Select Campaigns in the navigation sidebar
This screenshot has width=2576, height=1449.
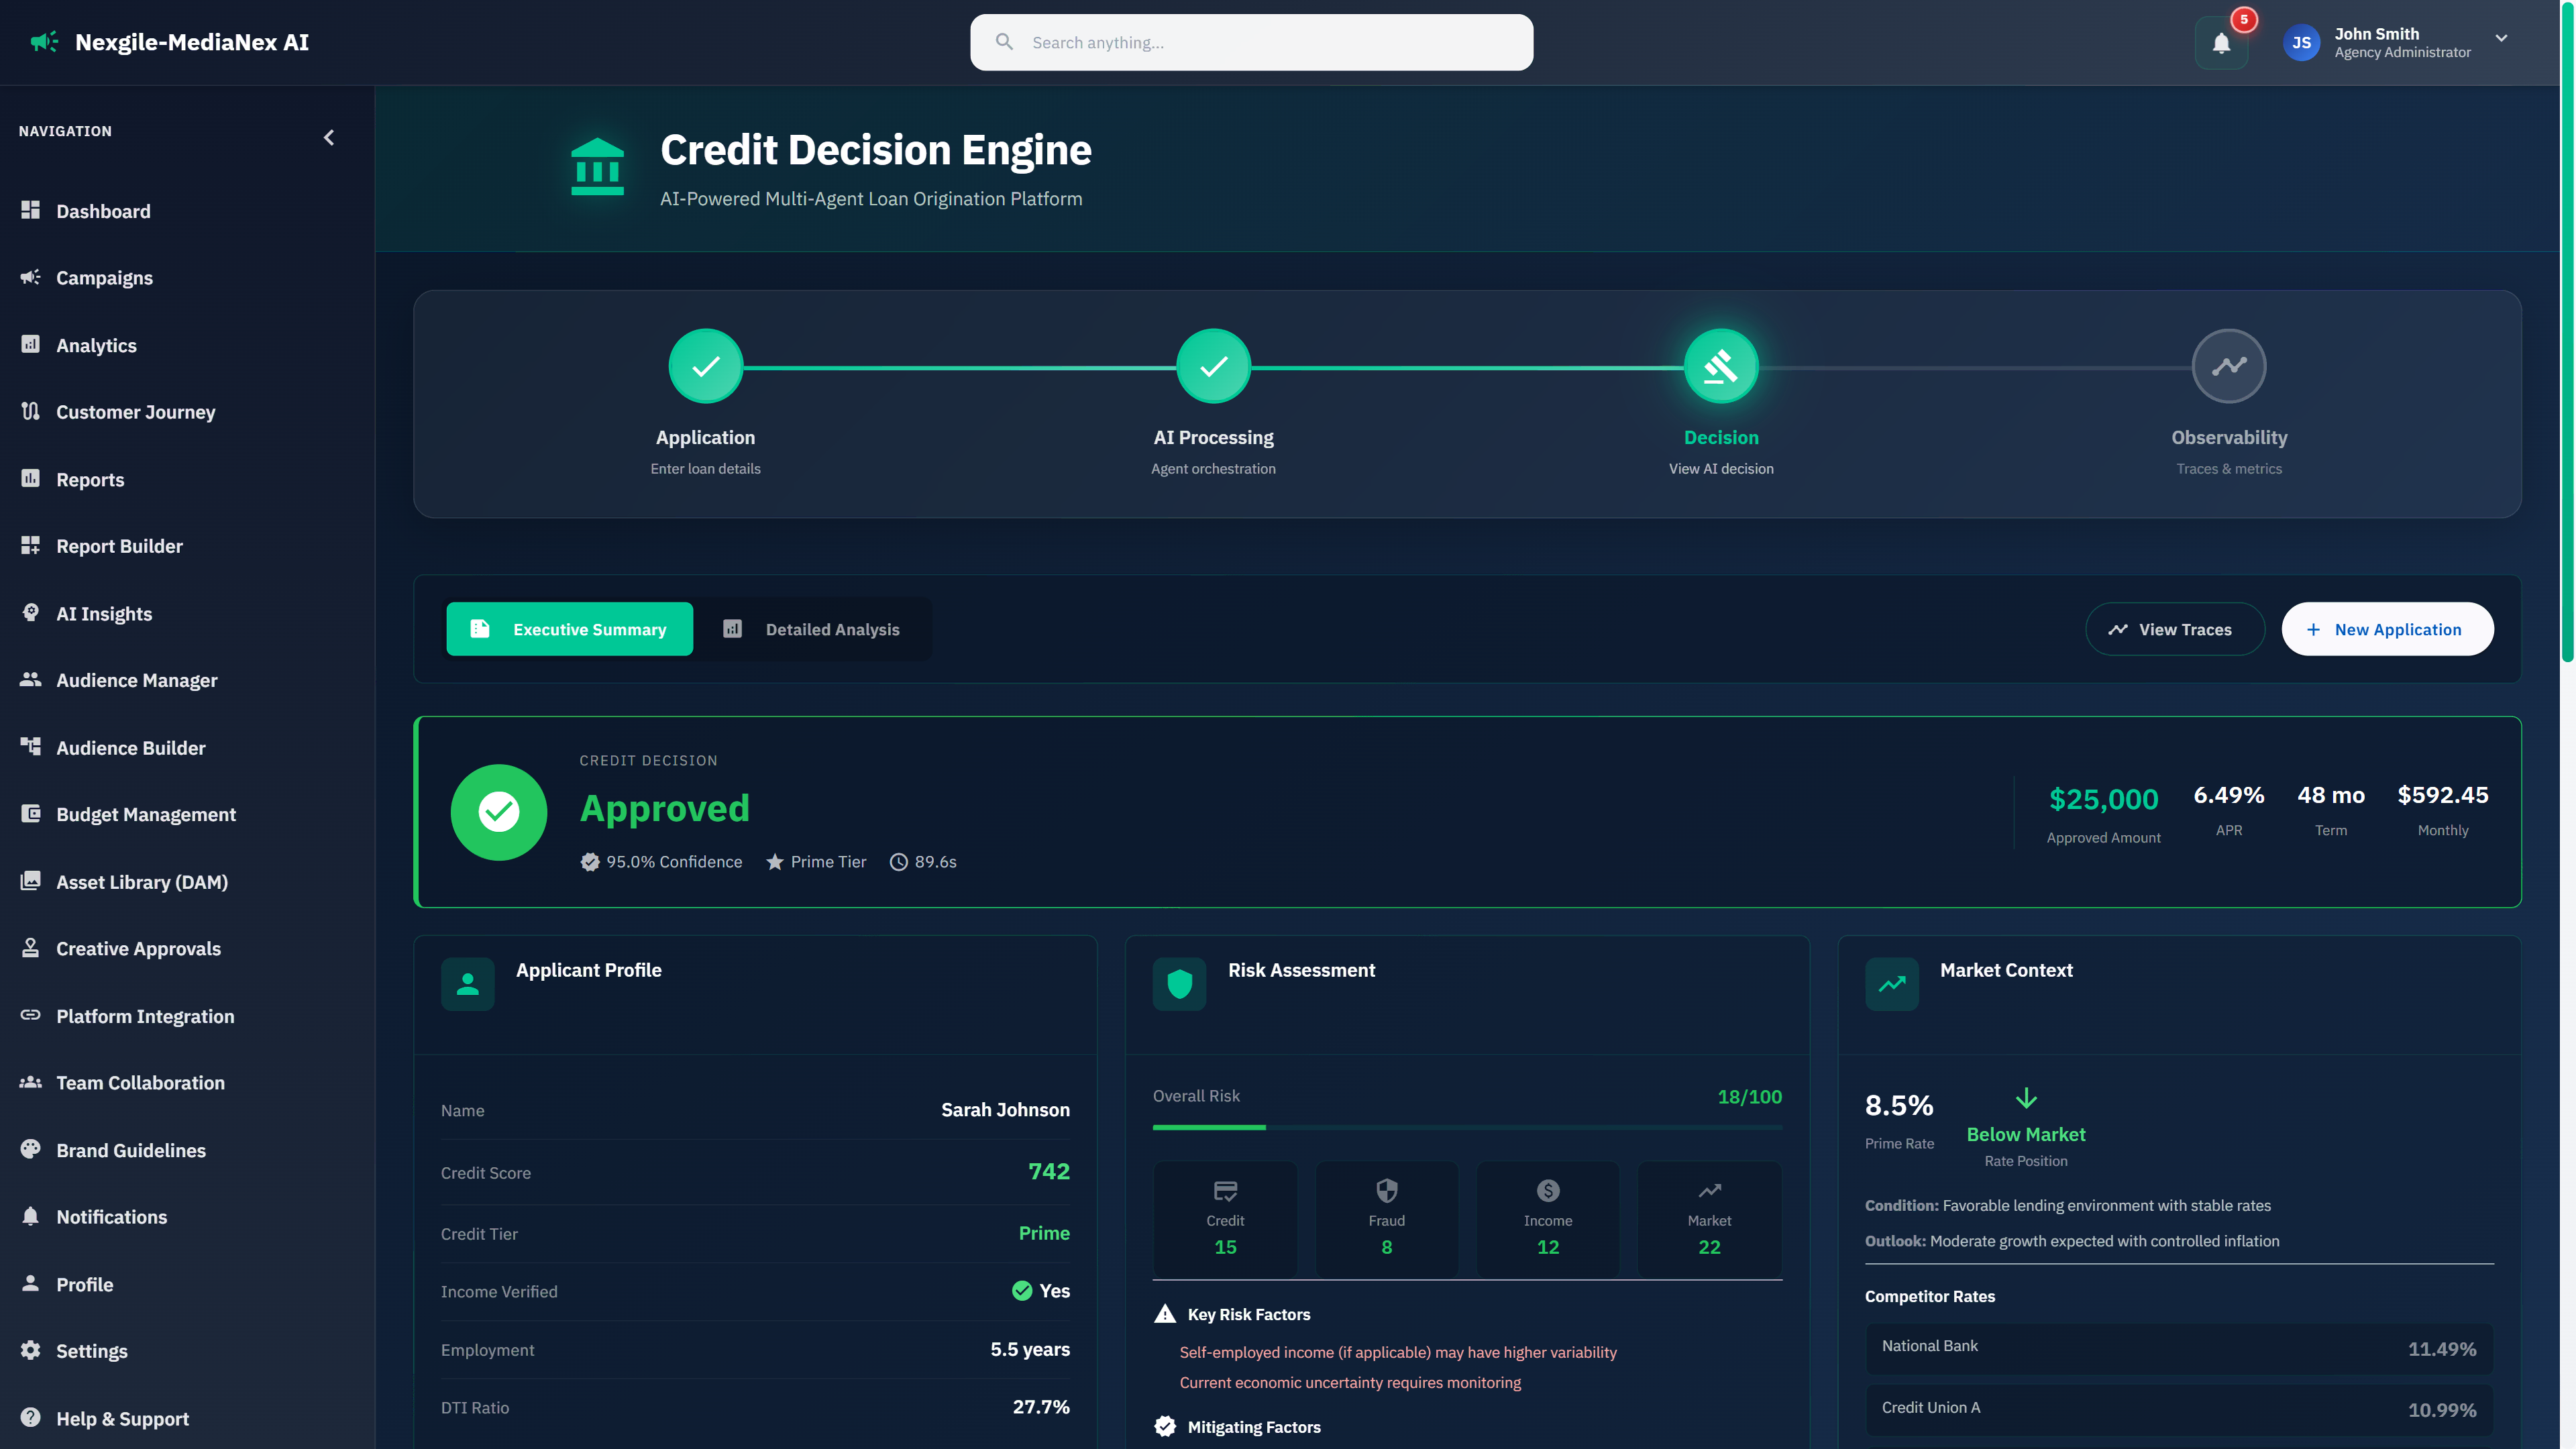click(105, 278)
